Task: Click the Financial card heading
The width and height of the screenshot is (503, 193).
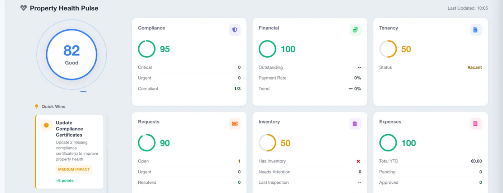Action: click(x=269, y=28)
